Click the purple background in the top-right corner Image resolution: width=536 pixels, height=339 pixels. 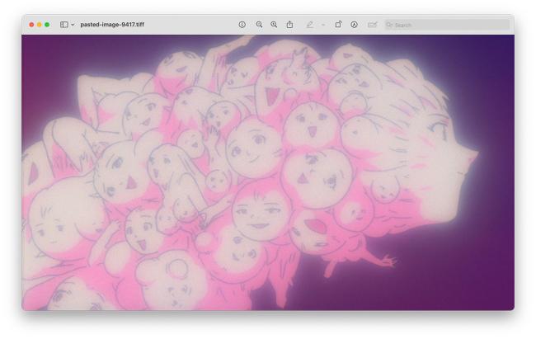pyautogui.click(x=495, y=49)
